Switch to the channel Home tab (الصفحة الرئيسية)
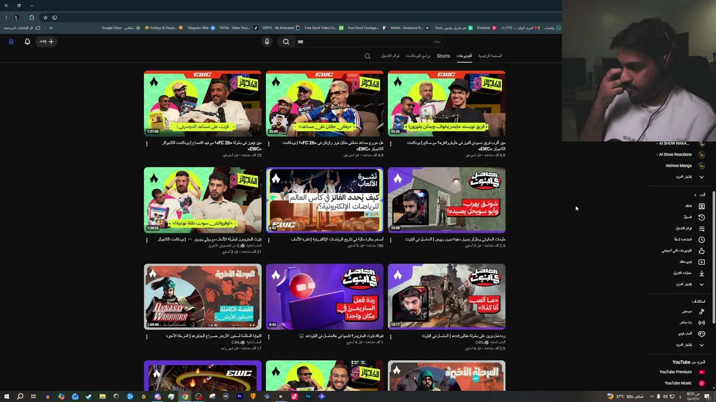 point(490,56)
